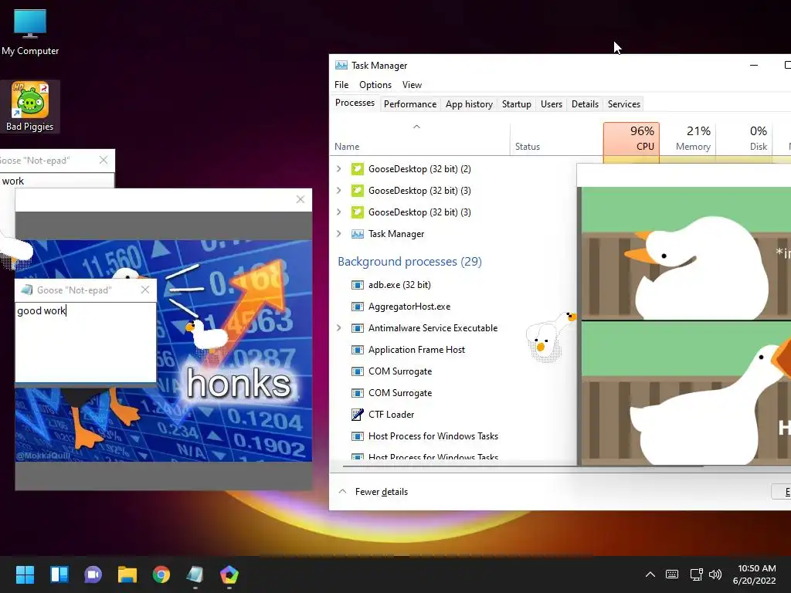Open the Options menu in Task Manager

pos(375,85)
